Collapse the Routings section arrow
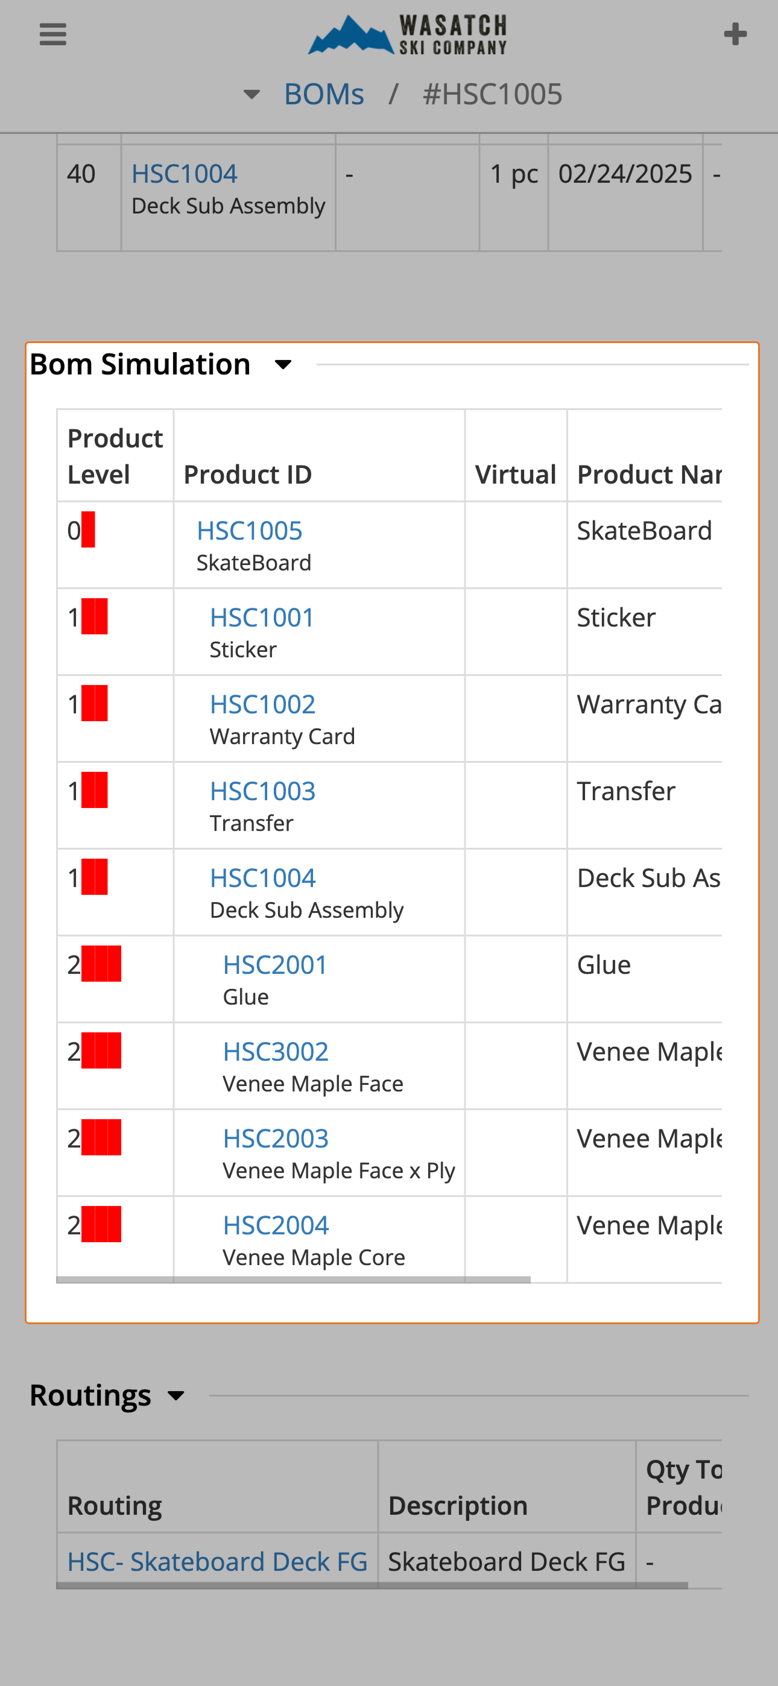The width and height of the screenshot is (778, 1686). 176,1395
